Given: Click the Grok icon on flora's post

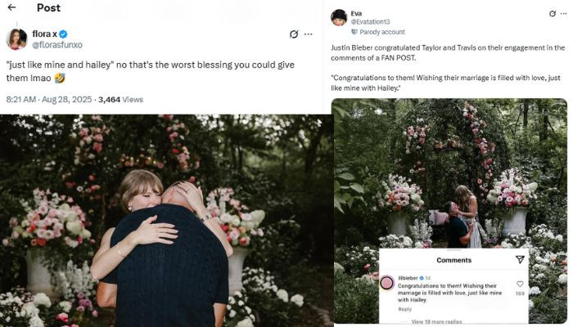Looking at the screenshot, I should [294, 34].
